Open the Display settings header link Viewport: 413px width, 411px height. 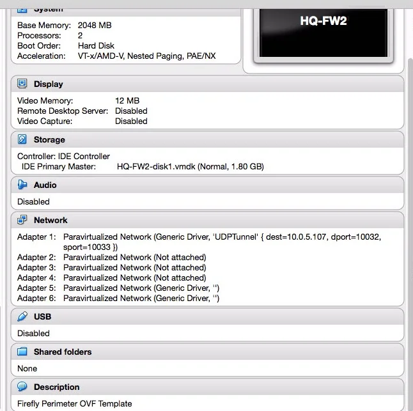pos(49,84)
